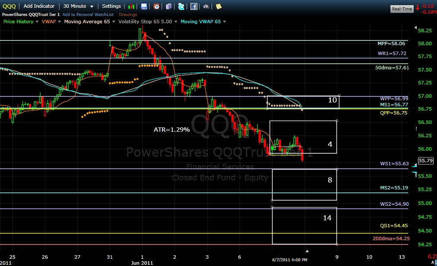This screenshot has width=437, height=266.
Task: Click the QQQ ticker symbol
Action: coord(9,6)
